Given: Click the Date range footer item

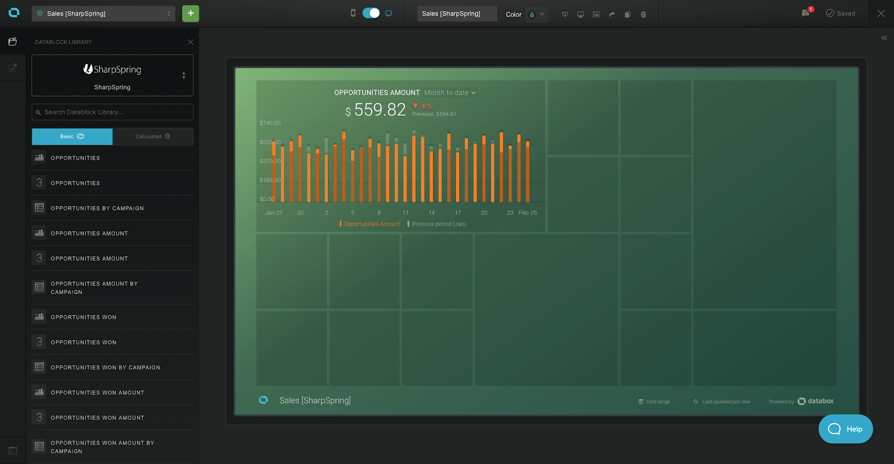Looking at the screenshot, I should point(654,401).
